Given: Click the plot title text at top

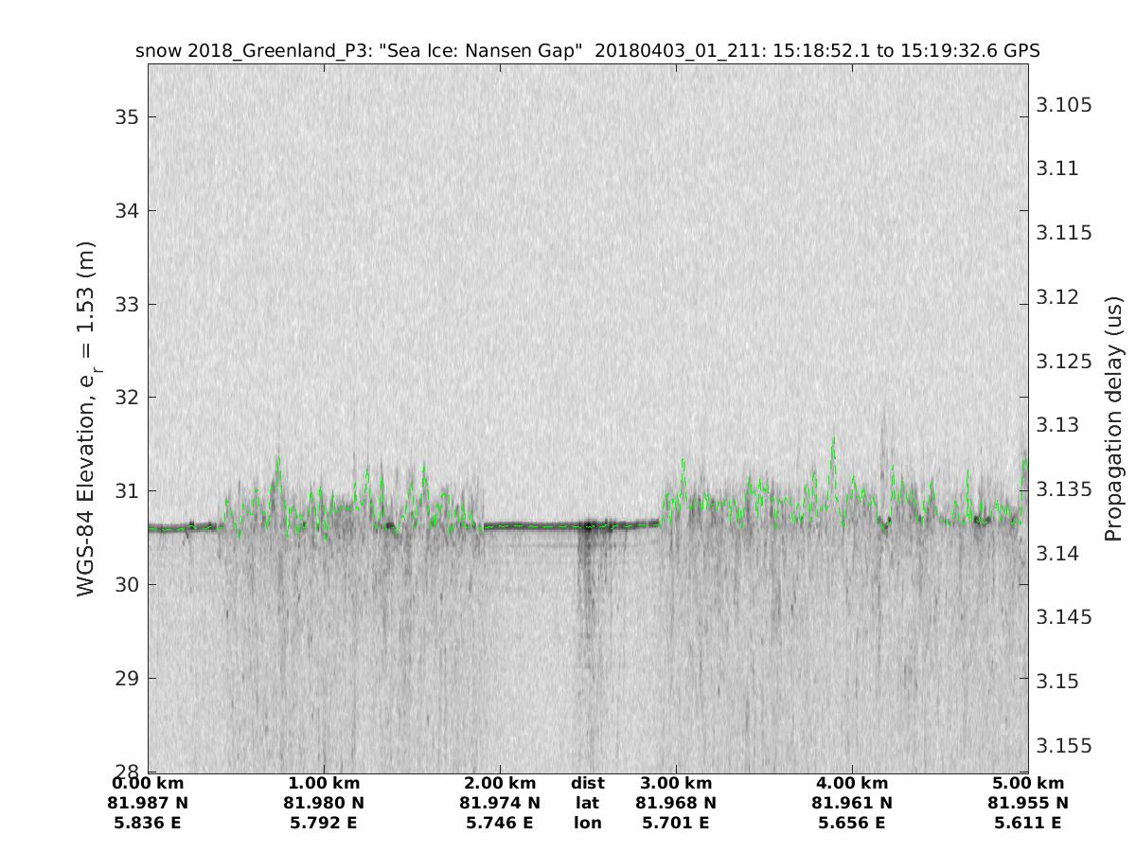Looking at the screenshot, I should (x=587, y=51).
